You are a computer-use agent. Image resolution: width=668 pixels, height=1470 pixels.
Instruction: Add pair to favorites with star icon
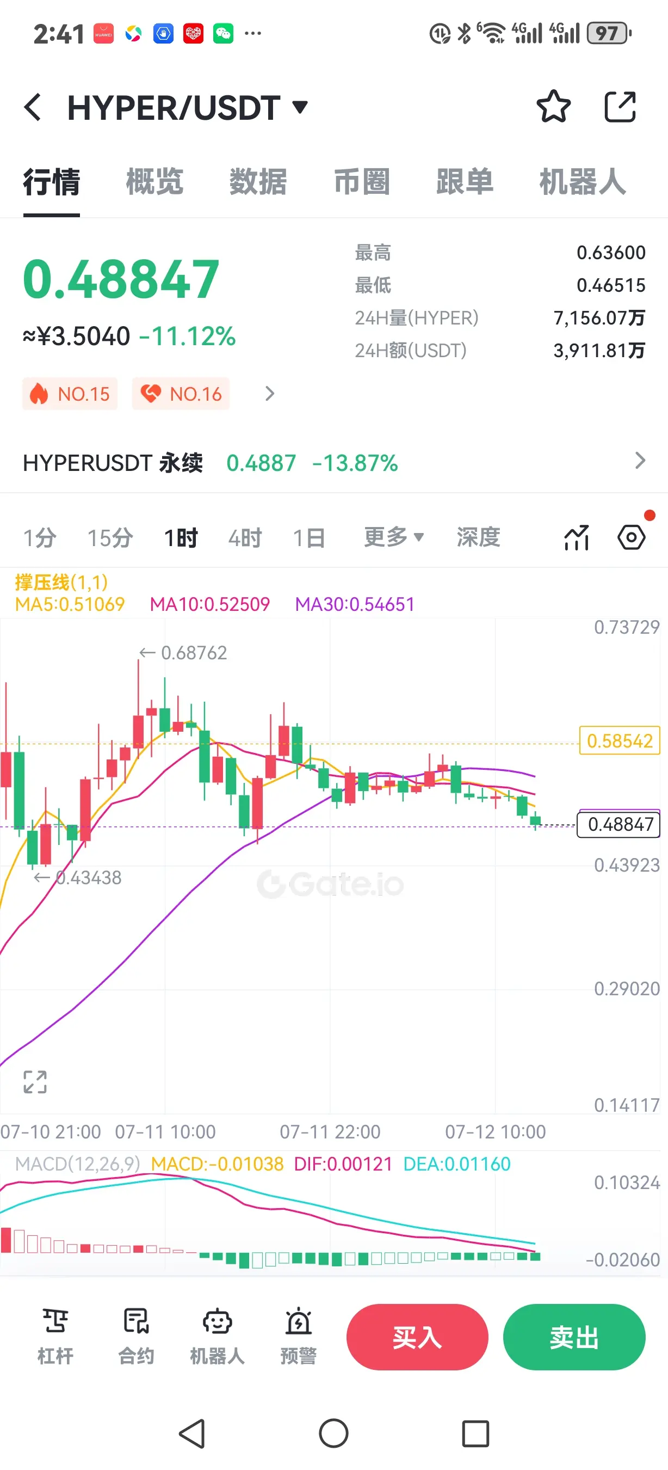click(553, 107)
